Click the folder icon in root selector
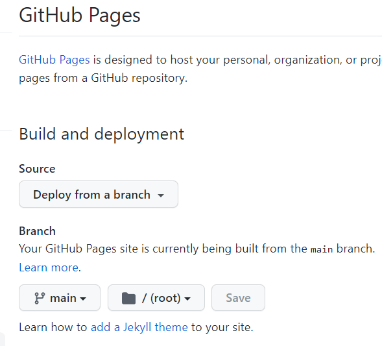 pos(128,298)
